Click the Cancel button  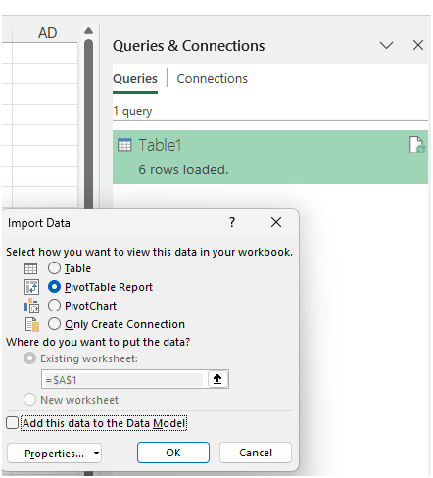[x=256, y=453]
